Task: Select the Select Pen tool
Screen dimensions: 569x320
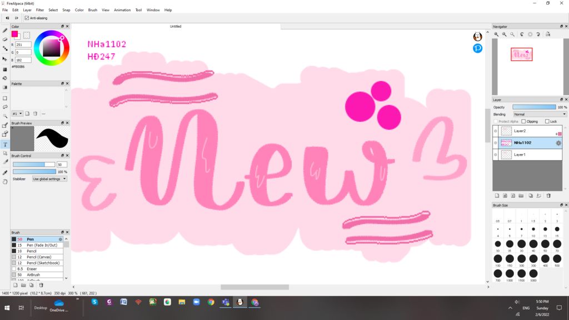Action: (x=5, y=126)
